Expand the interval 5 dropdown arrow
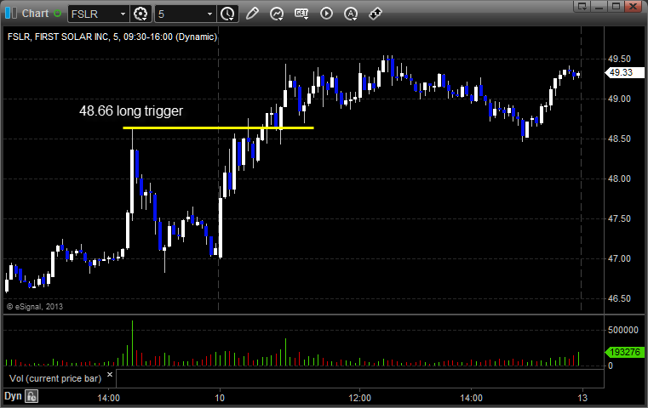The height and width of the screenshot is (408, 648). pyautogui.click(x=209, y=14)
